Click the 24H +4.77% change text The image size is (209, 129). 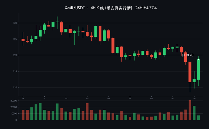[146, 8]
